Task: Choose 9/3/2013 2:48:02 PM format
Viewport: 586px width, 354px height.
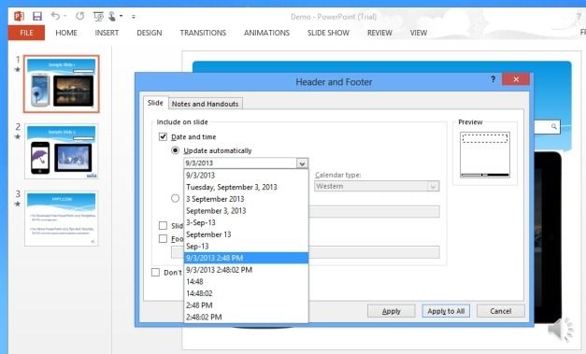Action: coord(246,270)
